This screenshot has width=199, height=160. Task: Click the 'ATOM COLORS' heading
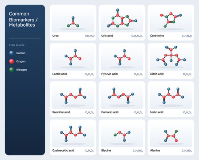[x=16, y=45]
